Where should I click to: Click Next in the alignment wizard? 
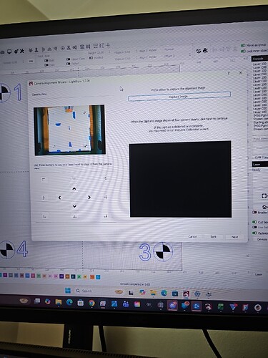(234, 237)
